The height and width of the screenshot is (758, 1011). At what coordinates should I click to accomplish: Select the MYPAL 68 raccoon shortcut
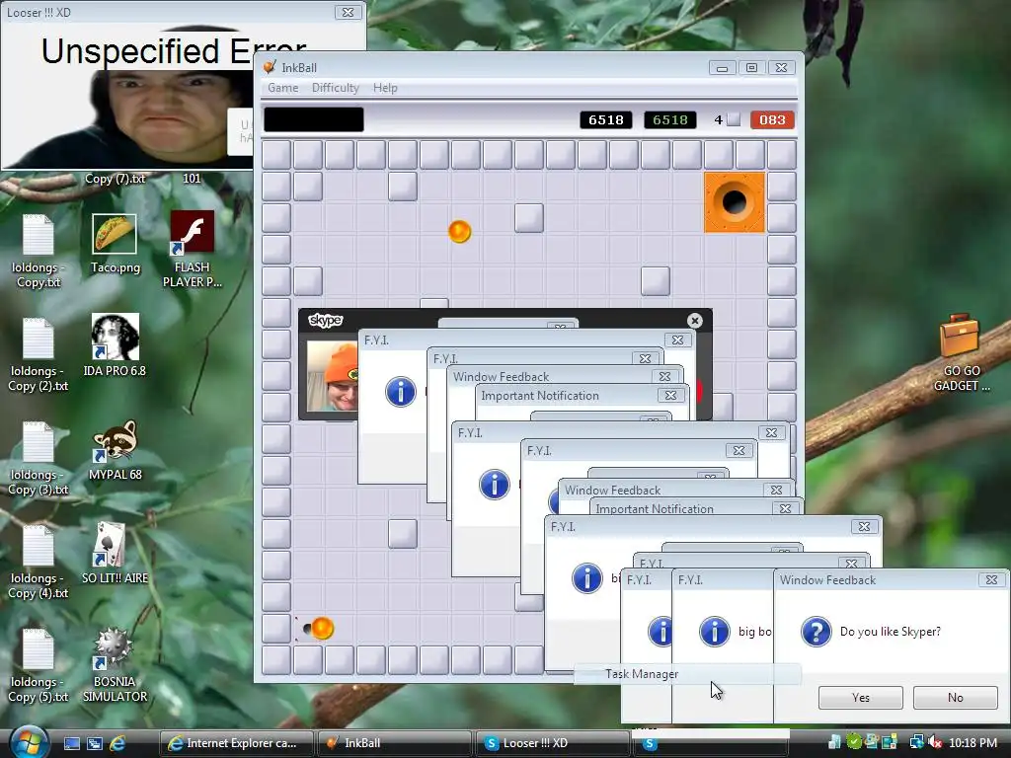115,450
